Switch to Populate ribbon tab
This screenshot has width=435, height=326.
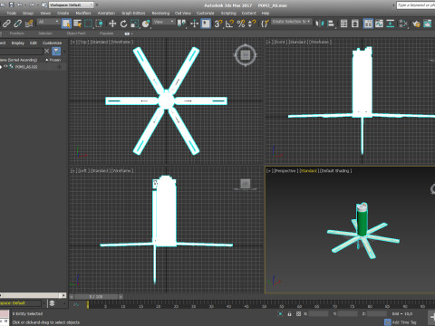[106, 34]
